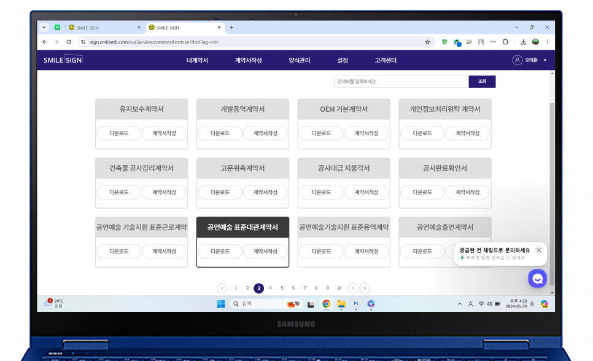The height and width of the screenshot is (361, 593).
Task: Go to page 1 in pagination
Action: click(236, 288)
